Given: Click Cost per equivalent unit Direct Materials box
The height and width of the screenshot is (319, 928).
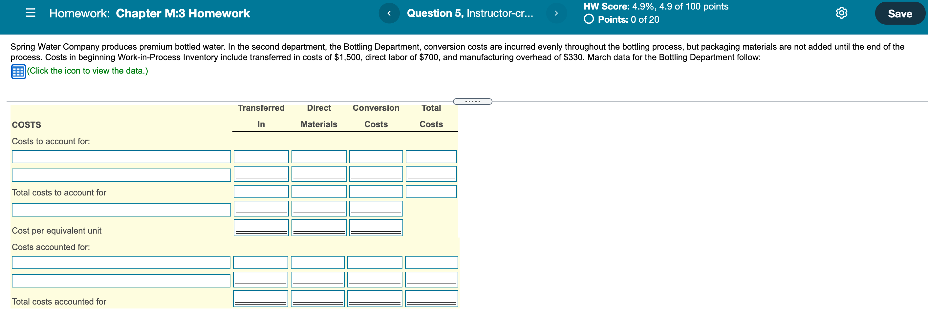Looking at the screenshot, I should (319, 227).
